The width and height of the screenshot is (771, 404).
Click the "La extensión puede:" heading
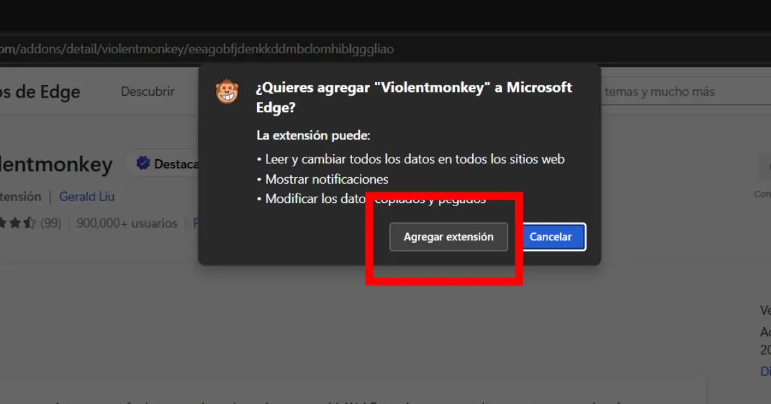click(x=314, y=136)
